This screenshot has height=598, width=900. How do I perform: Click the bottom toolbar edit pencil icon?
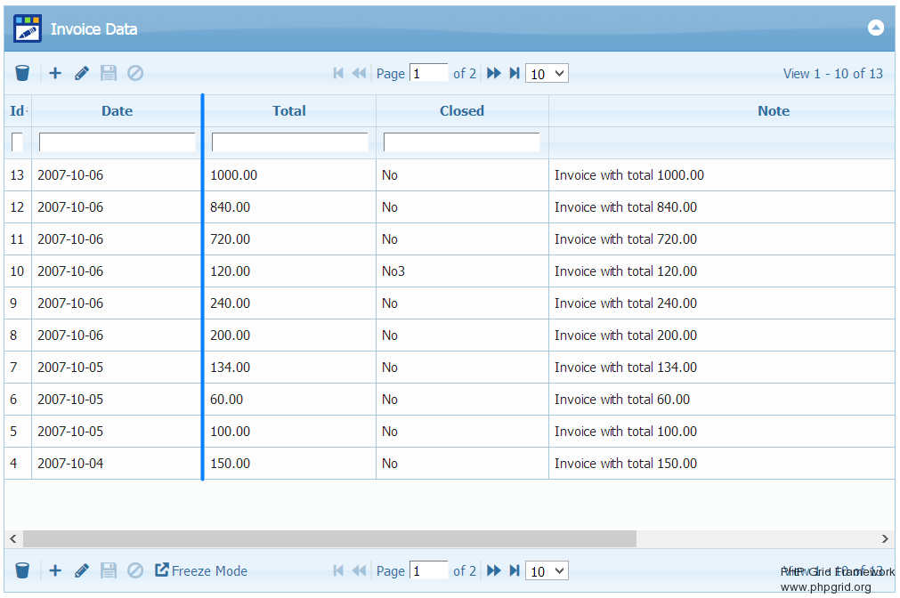click(82, 570)
